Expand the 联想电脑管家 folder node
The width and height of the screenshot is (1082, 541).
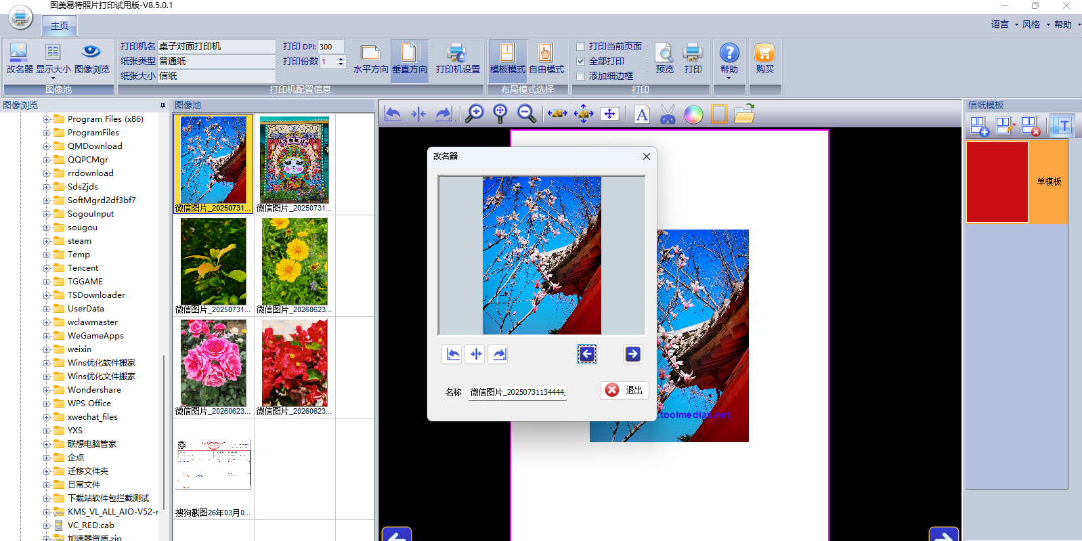click(46, 444)
